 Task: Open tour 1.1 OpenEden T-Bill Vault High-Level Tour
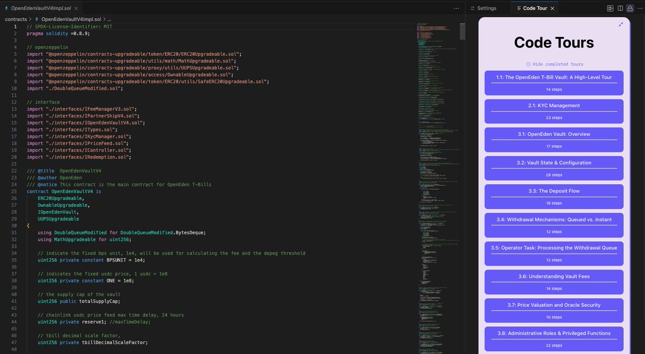pyautogui.click(x=554, y=82)
